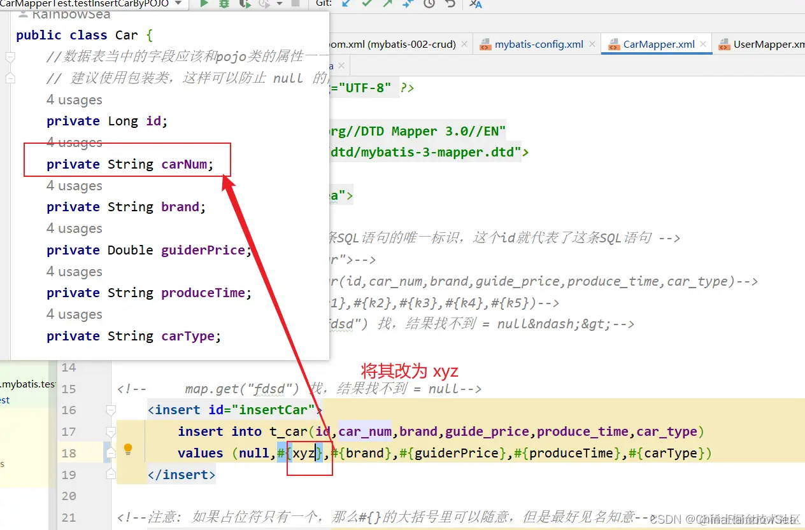The width and height of the screenshot is (805, 530).
Task: Click the closing </insert> tag
Action: point(182,475)
